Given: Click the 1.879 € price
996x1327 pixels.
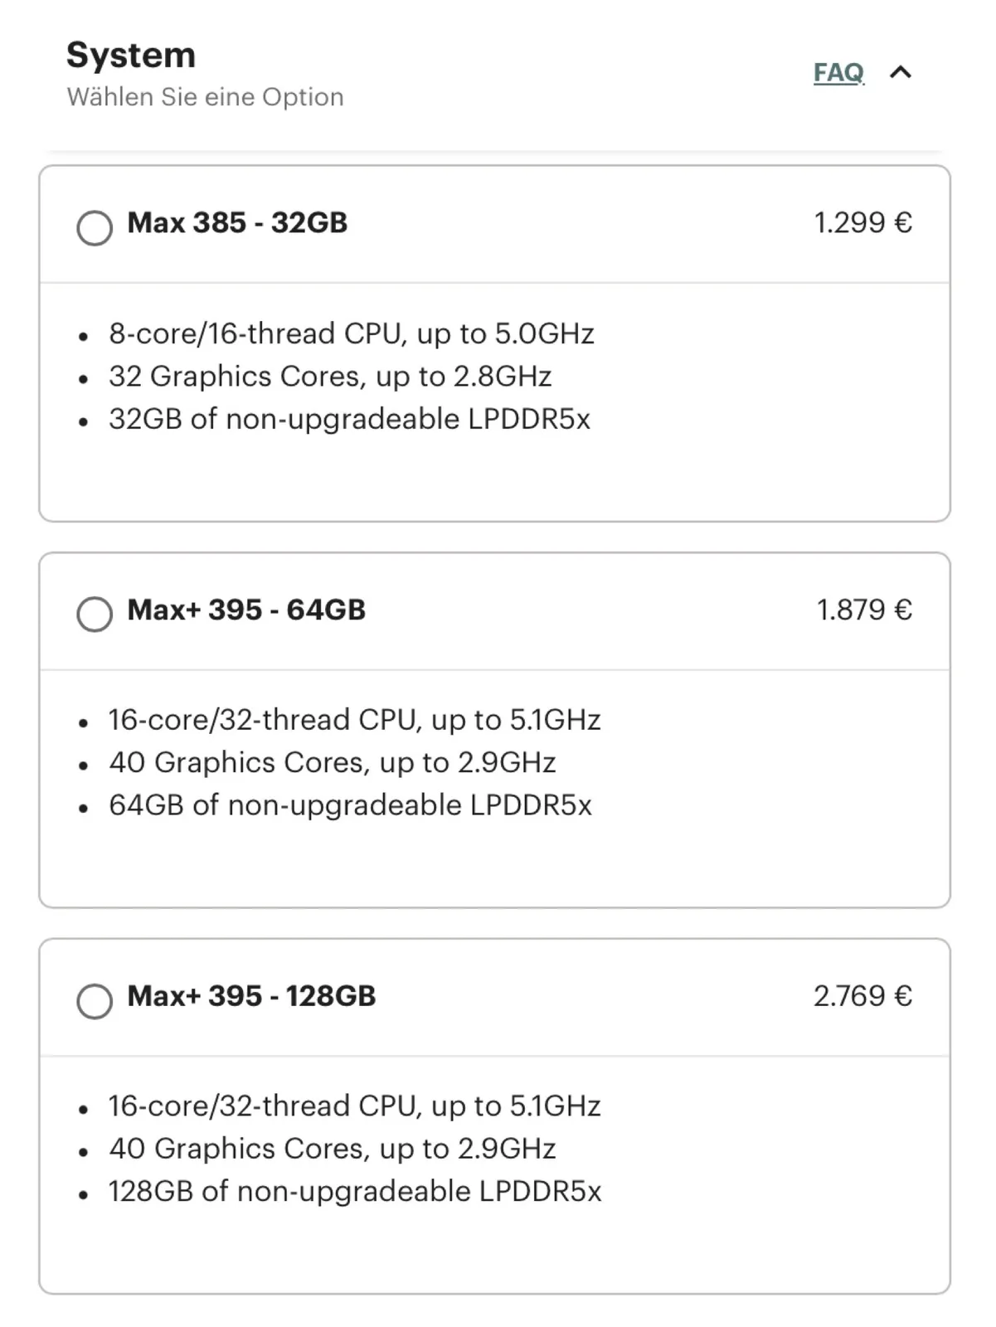Looking at the screenshot, I should [x=864, y=610].
